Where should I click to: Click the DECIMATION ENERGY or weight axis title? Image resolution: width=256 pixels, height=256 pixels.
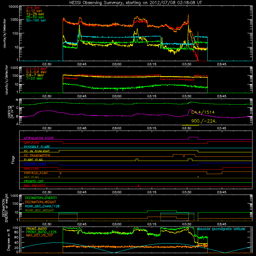coord(5,208)
